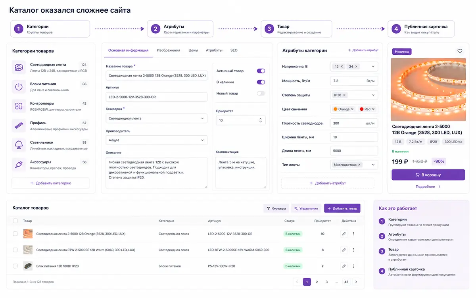Click the power supply category icon

click(19, 87)
